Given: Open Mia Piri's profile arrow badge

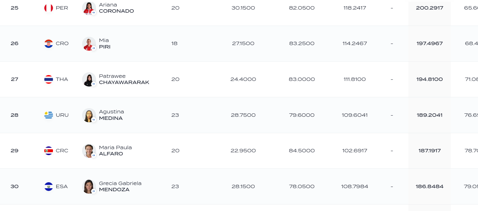Looking at the screenshot, I should click(93, 48).
